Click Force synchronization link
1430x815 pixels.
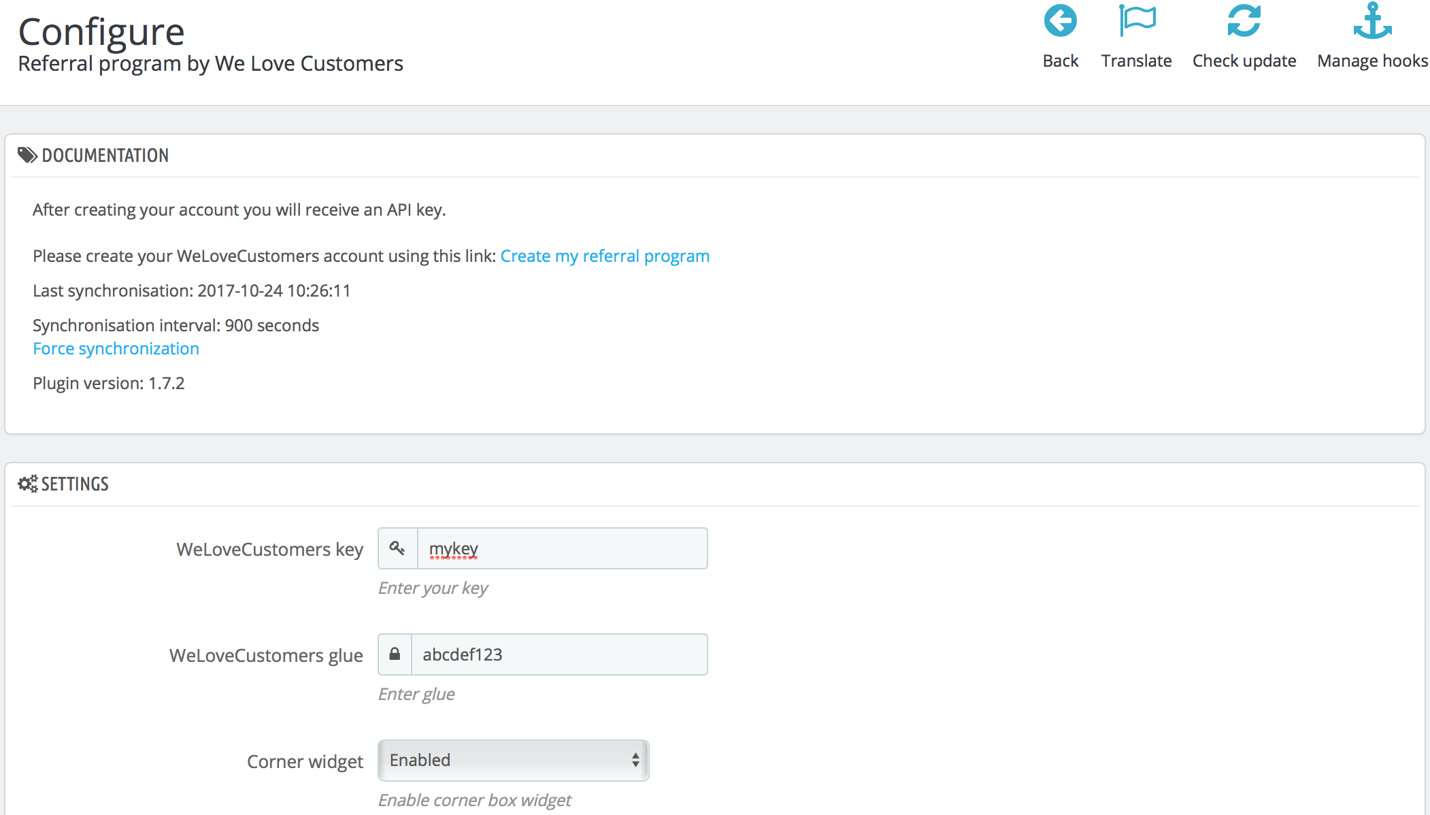pyautogui.click(x=116, y=348)
